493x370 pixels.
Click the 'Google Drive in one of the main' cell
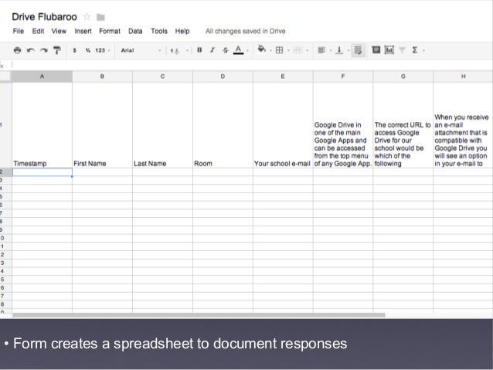343,125
